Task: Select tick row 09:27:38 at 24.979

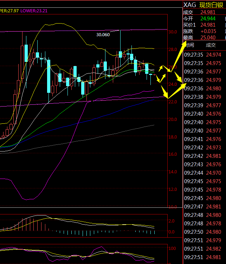Action: coord(202,97)
